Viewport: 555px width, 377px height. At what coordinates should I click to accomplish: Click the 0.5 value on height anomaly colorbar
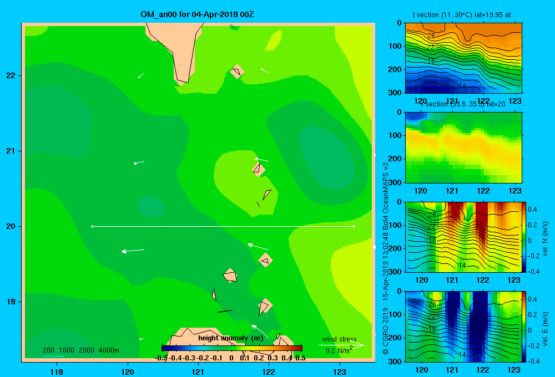300,358
